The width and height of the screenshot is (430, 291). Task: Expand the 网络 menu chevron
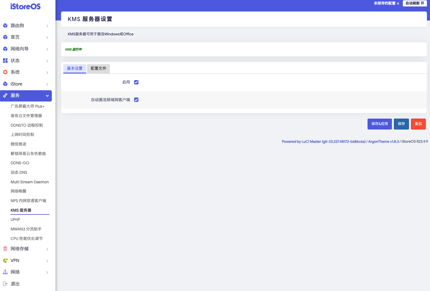point(47,272)
